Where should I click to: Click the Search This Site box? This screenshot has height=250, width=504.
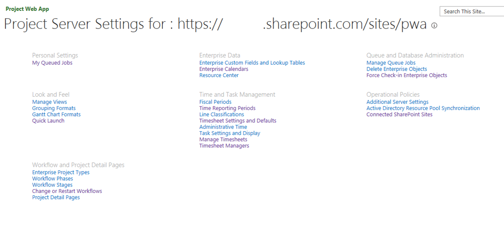coord(472,11)
